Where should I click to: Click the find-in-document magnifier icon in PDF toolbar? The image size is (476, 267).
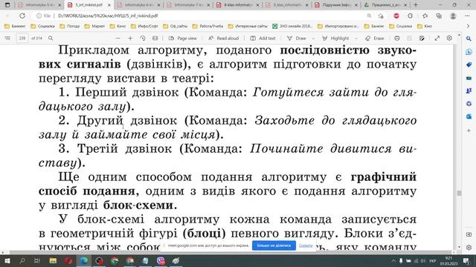(51, 39)
